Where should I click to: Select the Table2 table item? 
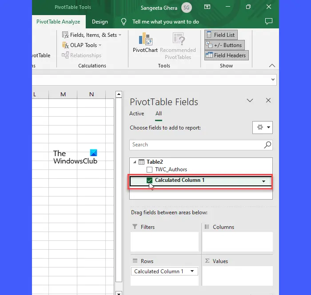tap(155, 162)
